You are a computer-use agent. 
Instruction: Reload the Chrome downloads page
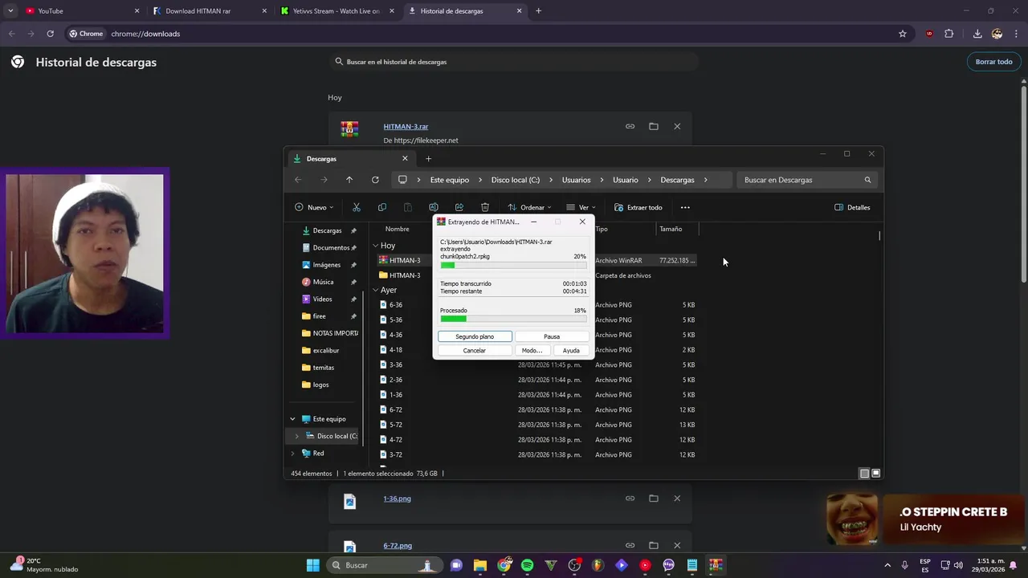click(x=50, y=34)
